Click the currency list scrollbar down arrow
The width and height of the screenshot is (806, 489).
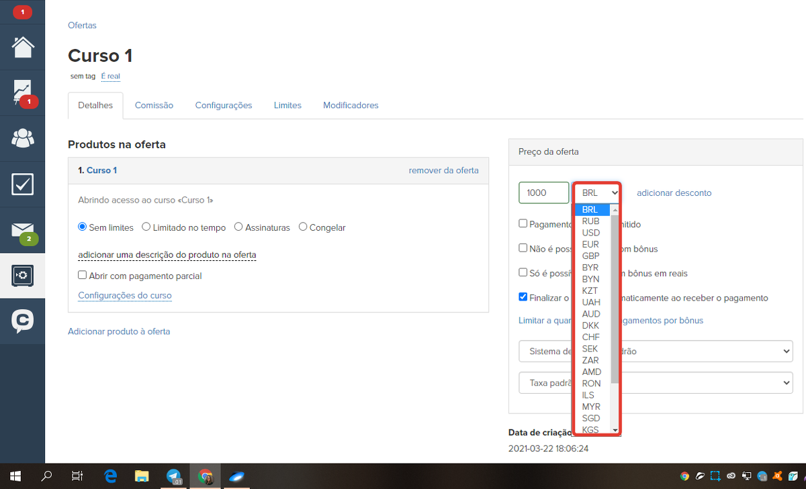click(x=614, y=429)
